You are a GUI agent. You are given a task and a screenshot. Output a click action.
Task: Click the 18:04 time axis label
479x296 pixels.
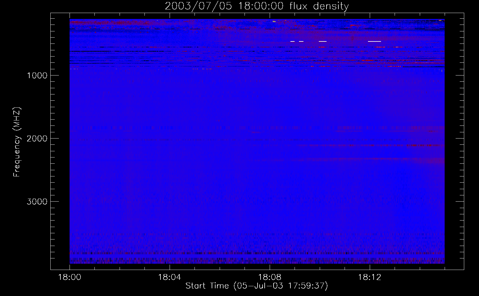coord(170,277)
